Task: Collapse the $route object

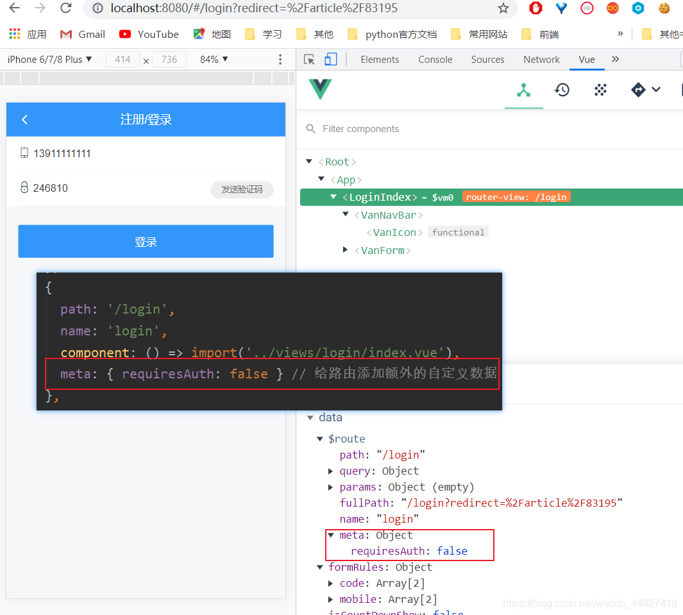Action: pos(320,439)
